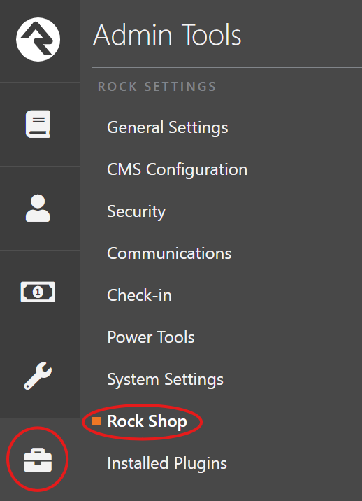The height and width of the screenshot is (501, 362).
Task: Select Communications from Rock Settings
Action: 169,253
